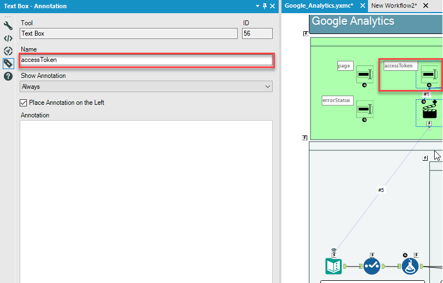Screen dimensions: 443x283
Task: Click the Action tool diamond anchor
Action: (x=435, y=102)
